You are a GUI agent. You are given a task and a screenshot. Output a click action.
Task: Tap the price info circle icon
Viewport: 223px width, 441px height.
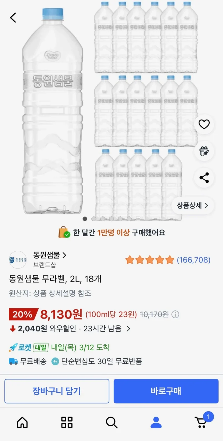[x=175, y=314]
